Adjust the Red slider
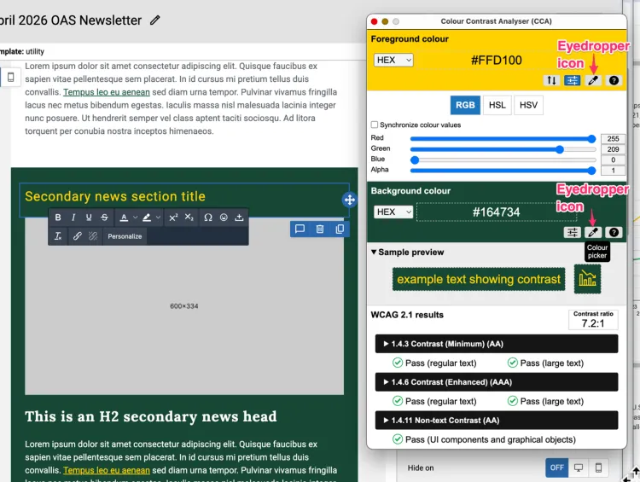640x482 pixels. pos(503,139)
